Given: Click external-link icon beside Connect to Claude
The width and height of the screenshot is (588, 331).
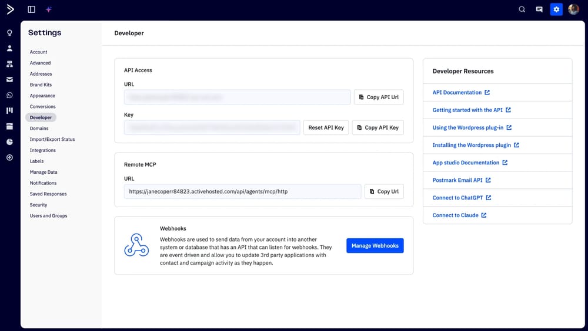Looking at the screenshot, I should pyautogui.click(x=484, y=215).
